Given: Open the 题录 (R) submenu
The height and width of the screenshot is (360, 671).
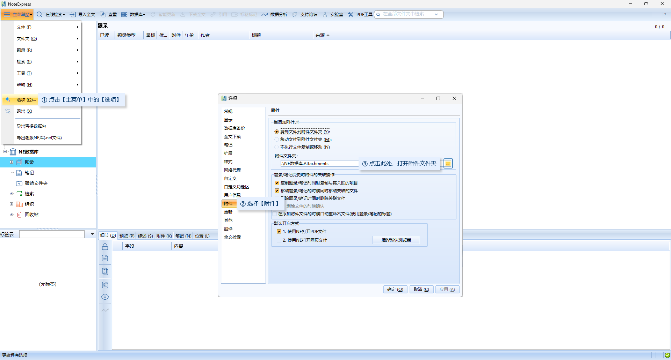Looking at the screenshot, I should [x=47, y=50].
